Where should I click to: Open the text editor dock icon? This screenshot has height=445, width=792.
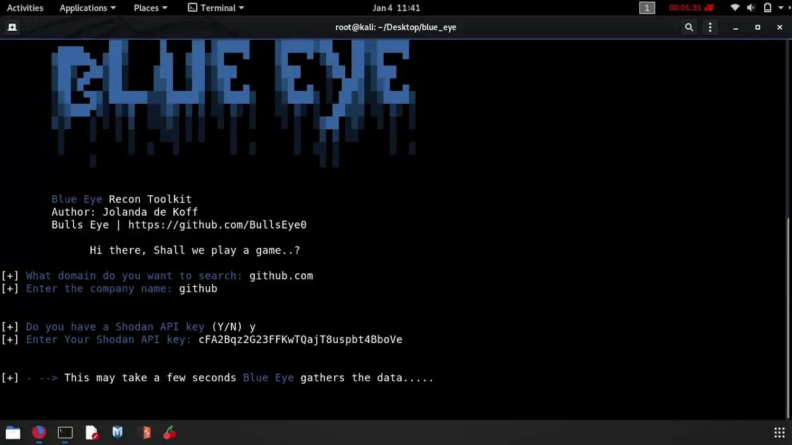point(92,433)
